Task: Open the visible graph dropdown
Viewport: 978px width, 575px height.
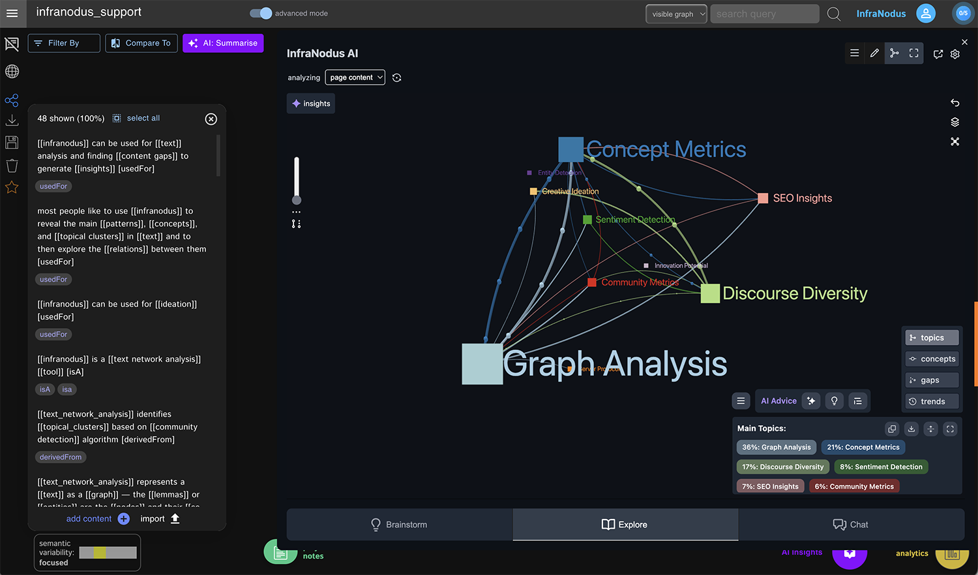Action: tap(676, 13)
